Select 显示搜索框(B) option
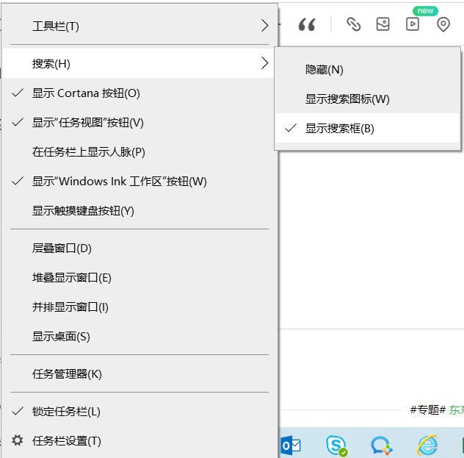Image resolution: width=464 pixels, height=458 pixels. [367, 128]
